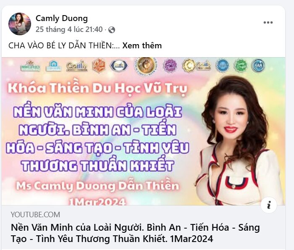Viewport: 294px width, 250px height.
Task: Open Camly Duong profile name link
Action: pos(62,18)
